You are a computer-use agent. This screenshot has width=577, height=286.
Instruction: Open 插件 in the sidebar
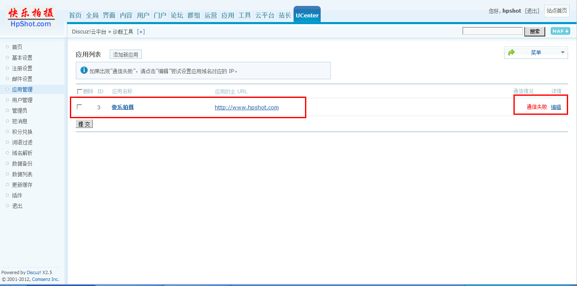coord(17,195)
